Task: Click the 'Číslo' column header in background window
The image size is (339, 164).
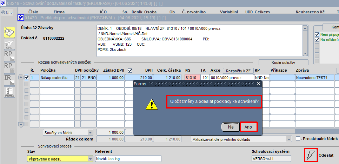Action: (33, 12)
